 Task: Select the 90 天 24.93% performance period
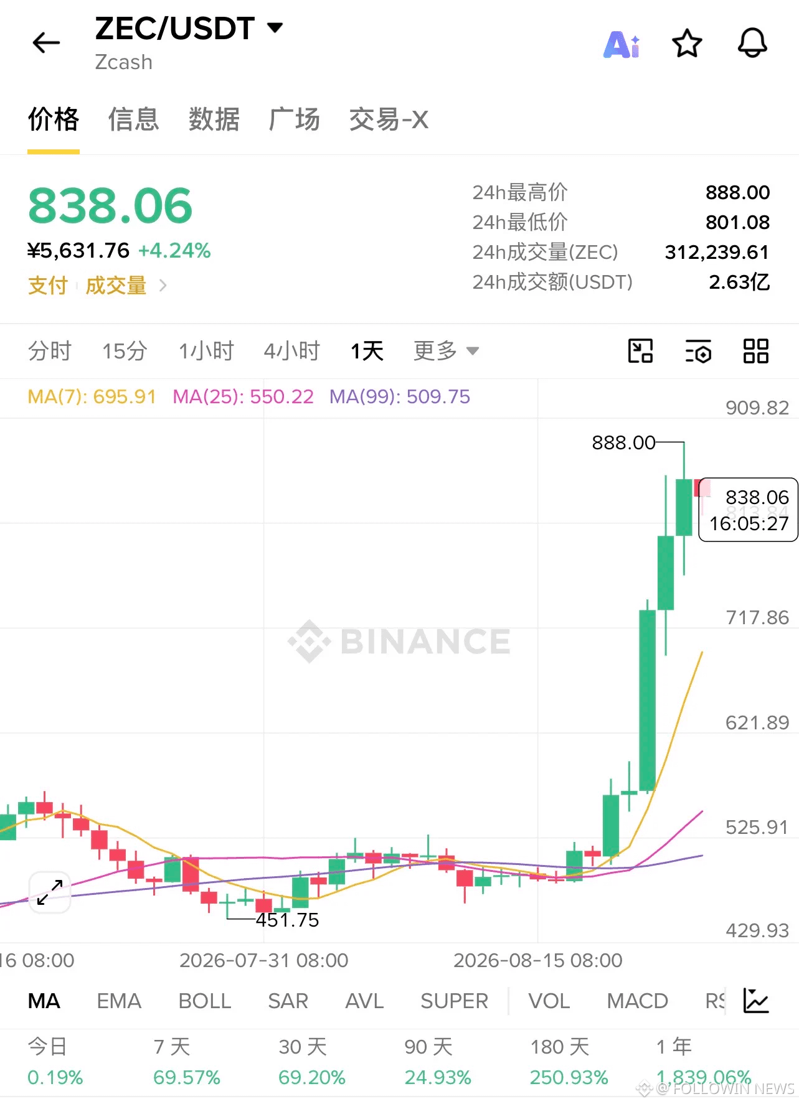438,1062
